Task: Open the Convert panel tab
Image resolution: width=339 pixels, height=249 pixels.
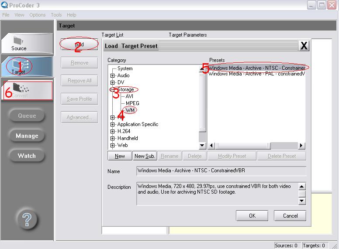Action: pyautogui.click(x=27, y=90)
